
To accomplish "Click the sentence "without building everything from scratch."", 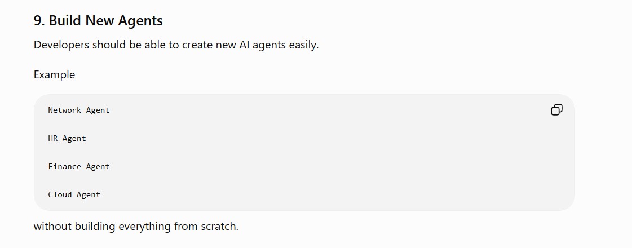I will (x=136, y=226).
